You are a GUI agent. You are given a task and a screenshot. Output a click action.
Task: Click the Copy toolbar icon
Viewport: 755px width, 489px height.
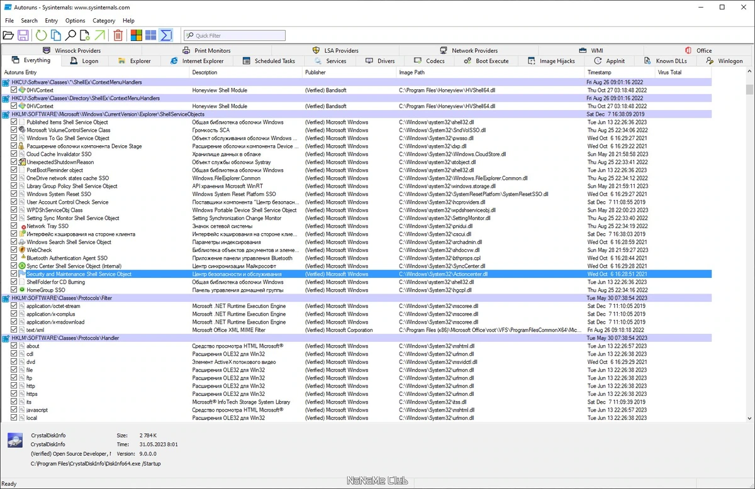[56, 35]
